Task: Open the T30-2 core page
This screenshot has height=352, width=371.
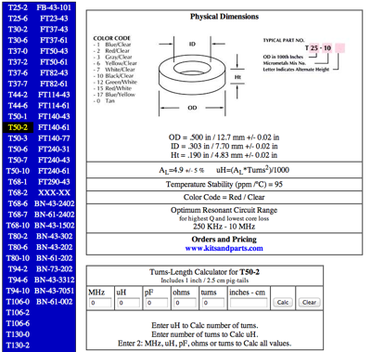Action: pyautogui.click(x=18, y=29)
